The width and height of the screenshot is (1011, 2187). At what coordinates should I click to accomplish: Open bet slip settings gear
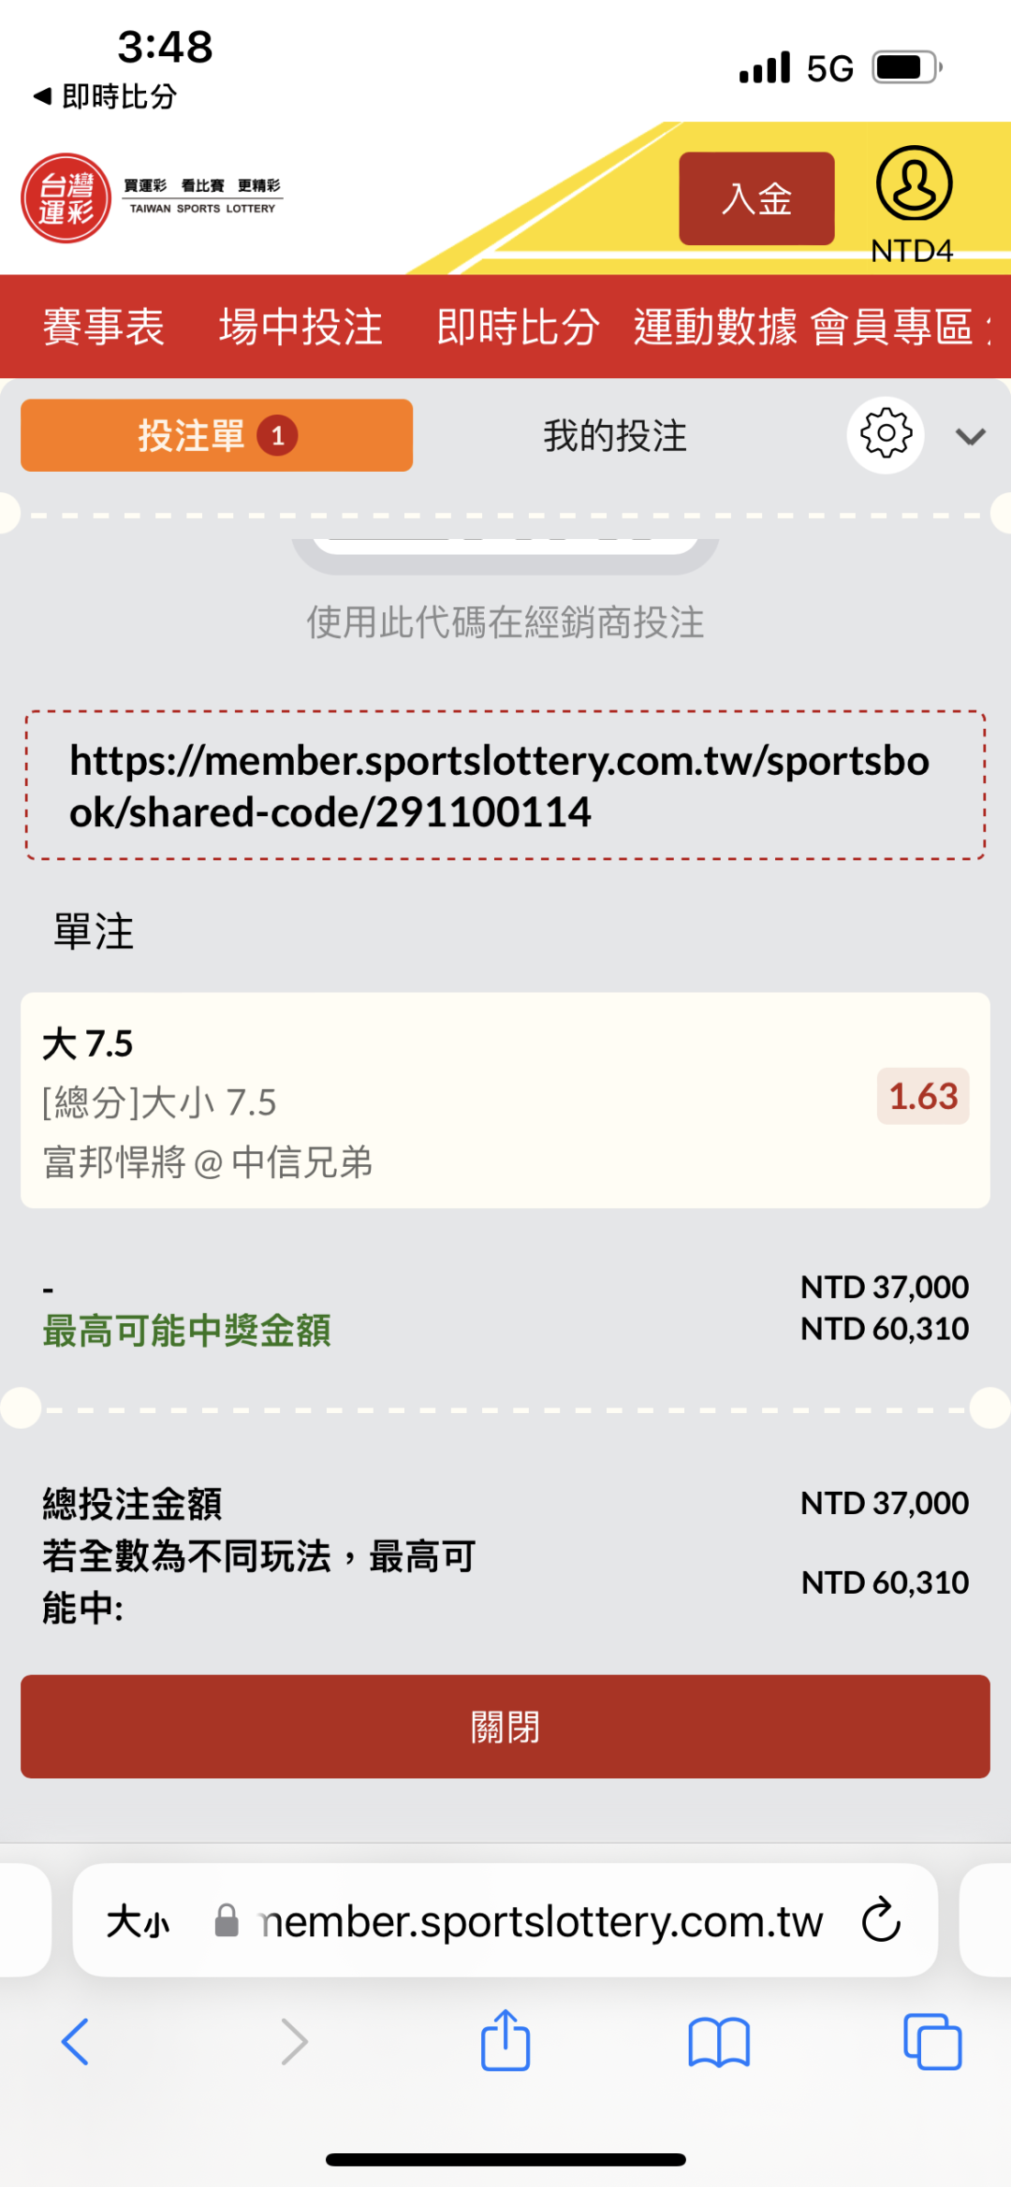886,435
